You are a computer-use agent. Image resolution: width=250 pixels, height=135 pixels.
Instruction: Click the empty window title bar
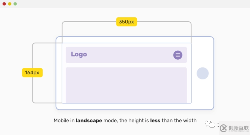coord(125,4)
